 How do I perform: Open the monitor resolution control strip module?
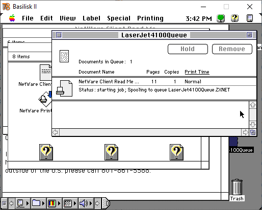click(68, 203)
